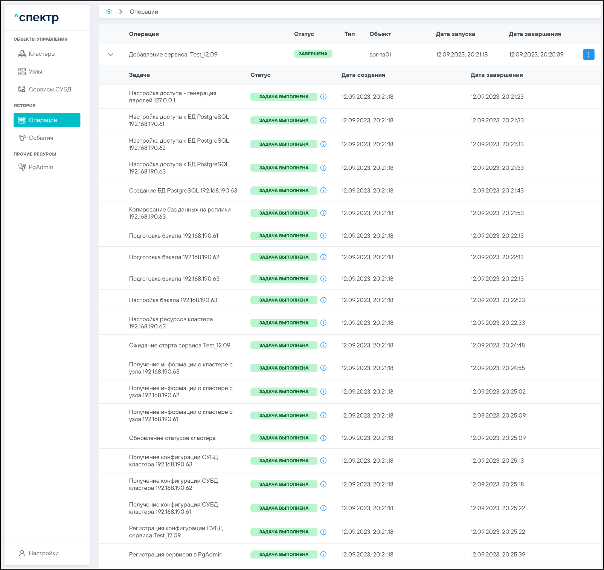Click the home icon in breadcrumb
The image size is (604, 570).
point(109,12)
